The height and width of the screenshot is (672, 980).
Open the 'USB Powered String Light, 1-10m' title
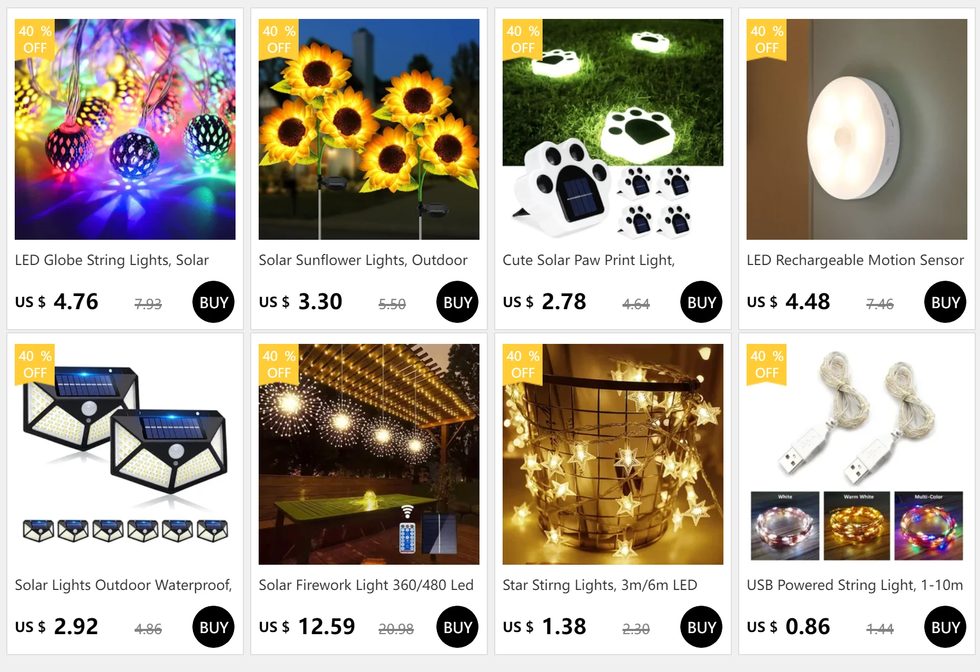[x=855, y=585]
